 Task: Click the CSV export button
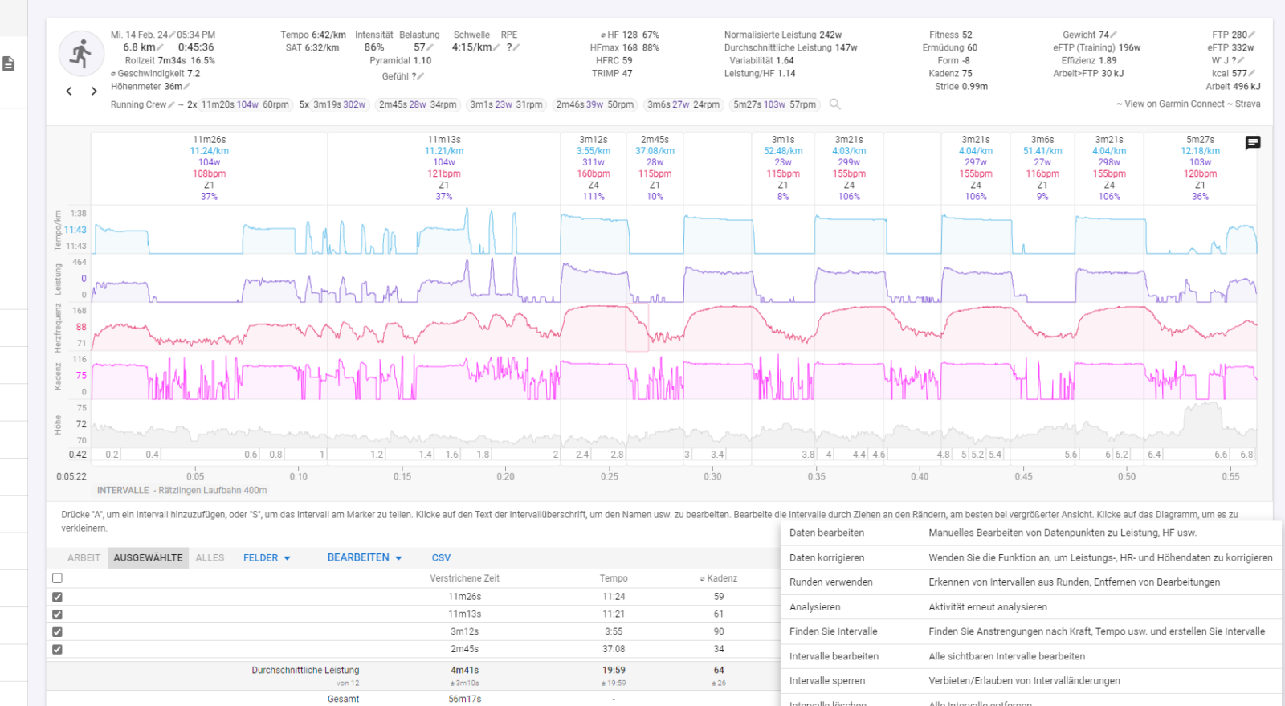tap(441, 557)
